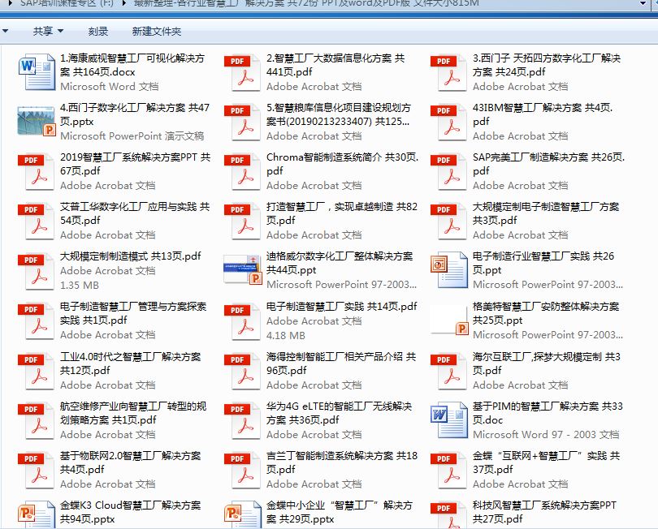Click PDF icon for 科技风智慧工厂系统解决方案PPT 共27页
Viewport: 658px width, 529px height.
tap(449, 515)
